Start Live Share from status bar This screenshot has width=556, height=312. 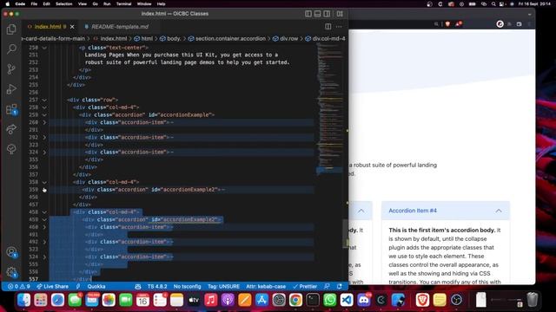pos(52,286)
